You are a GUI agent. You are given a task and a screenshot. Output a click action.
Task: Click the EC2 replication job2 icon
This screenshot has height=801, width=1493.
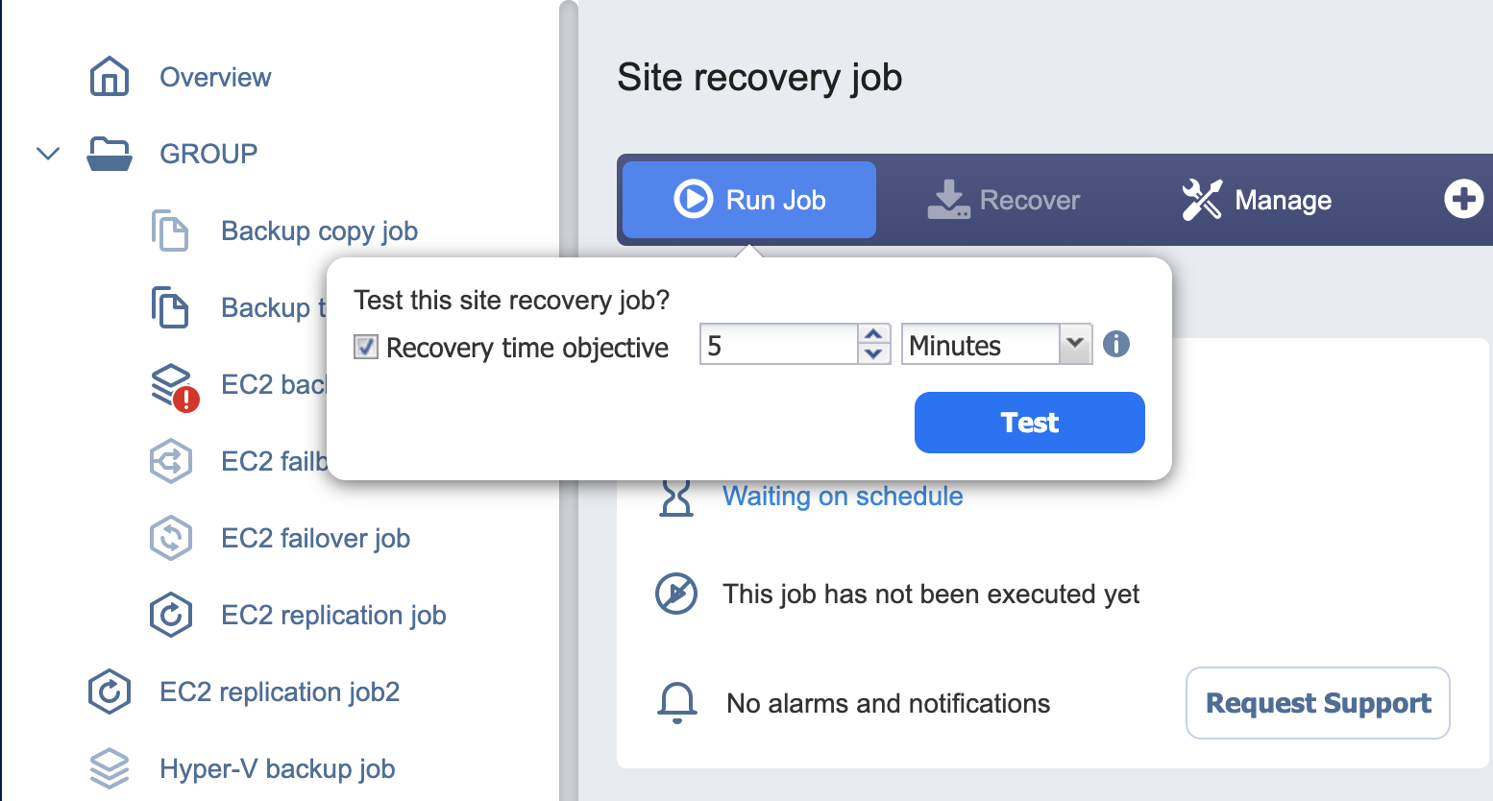[110, 692]
